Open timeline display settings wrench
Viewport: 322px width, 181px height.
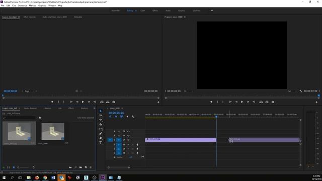pos(133,117)
